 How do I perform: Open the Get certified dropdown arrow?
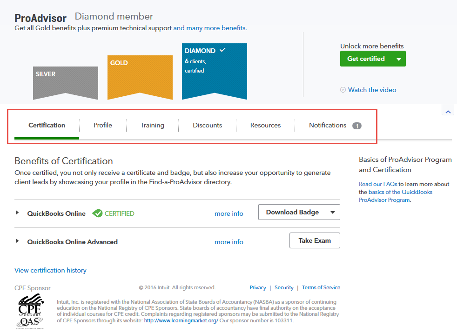coord(399,59)
